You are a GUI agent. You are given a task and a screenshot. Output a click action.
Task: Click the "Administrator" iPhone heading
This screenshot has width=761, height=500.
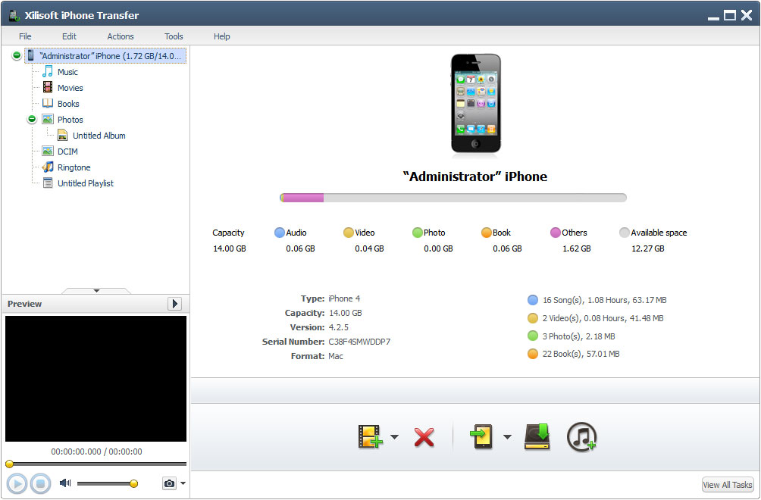click(x=475, y=177)
